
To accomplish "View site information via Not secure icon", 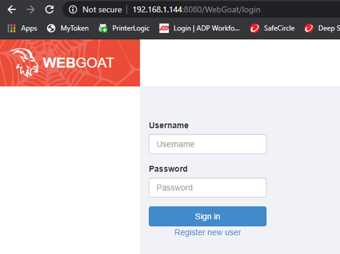I will 73,9.
